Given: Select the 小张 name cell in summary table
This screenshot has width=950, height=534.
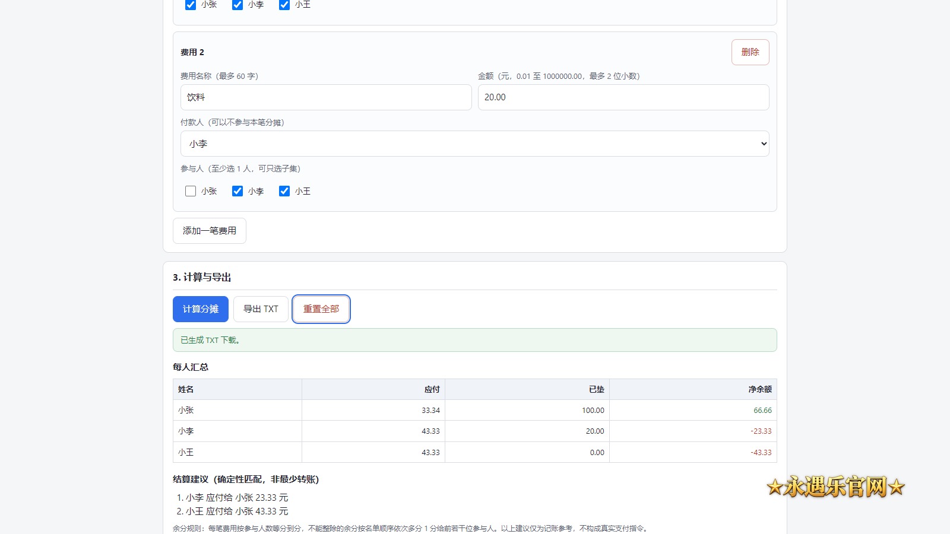Looking at the screenshot, I should click(237, 410).
